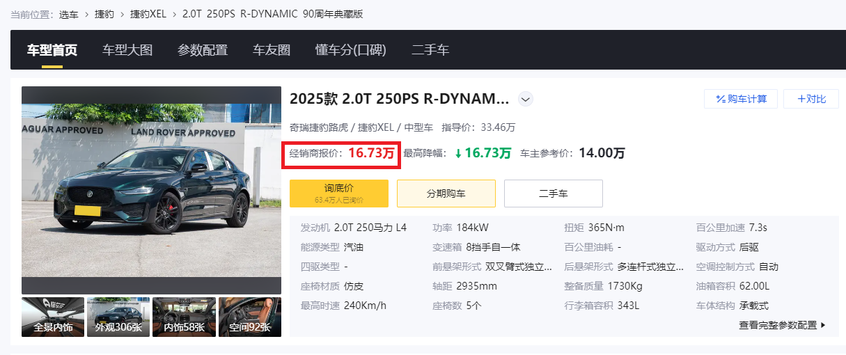Click the 指导价:33.46万 text
Viewport: 846px width, 355px height.
coord(478,127)
